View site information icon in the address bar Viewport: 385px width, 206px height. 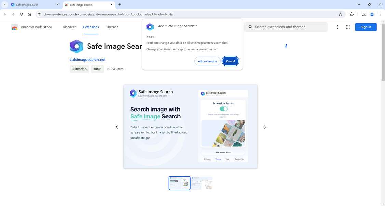pyautogui.click(x=39, y=14)
